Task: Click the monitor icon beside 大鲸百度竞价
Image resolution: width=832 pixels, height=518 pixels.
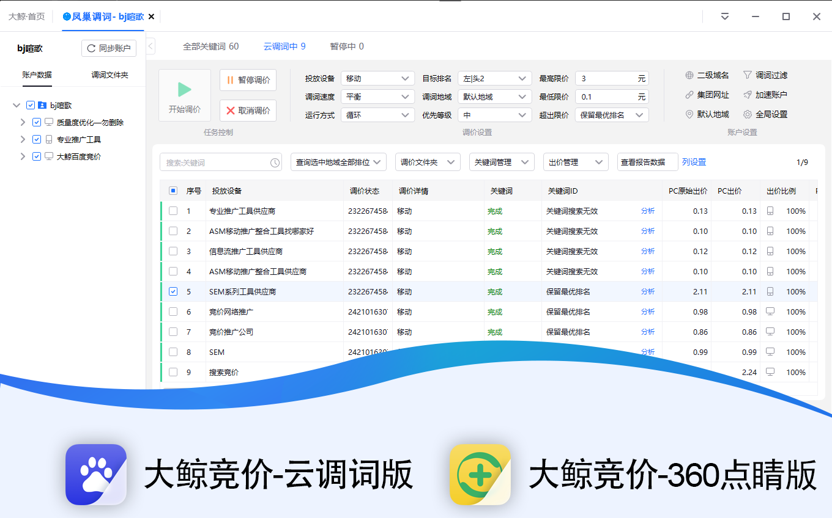Action: point(49,156)
